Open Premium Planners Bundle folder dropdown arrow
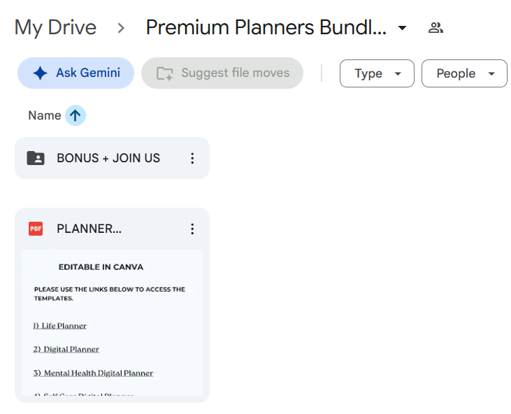This screenshot has height=414, width=511. point(403,28)
